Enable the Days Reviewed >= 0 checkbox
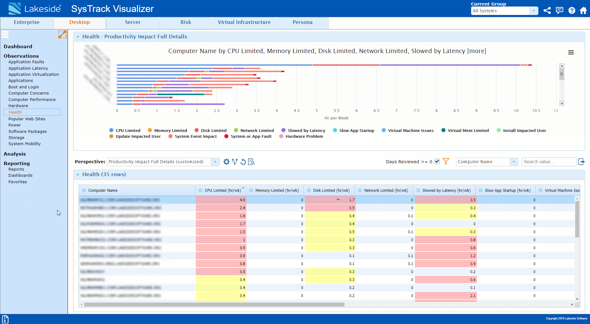The height and width of the screenshot is (324, 590). tap(437, 161)
